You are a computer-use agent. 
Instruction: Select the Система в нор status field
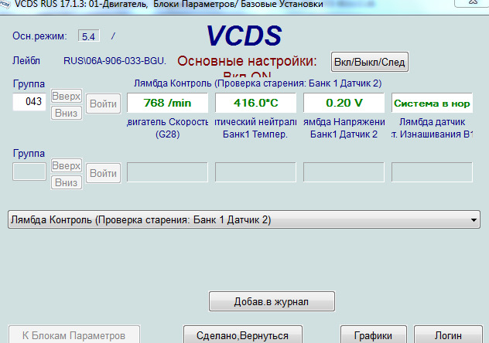432,103
